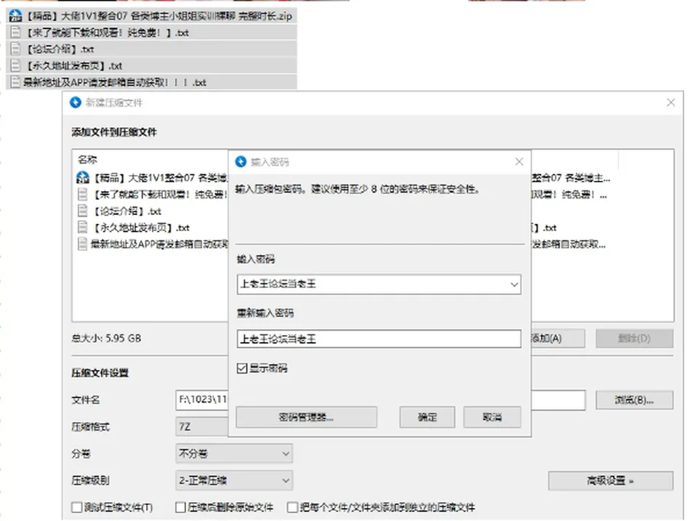Open the 压缩级别 dropdown showing 2-正常压缩

pos(234,480)
